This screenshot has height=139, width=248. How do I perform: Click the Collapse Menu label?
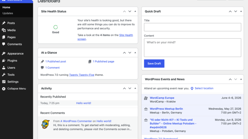pos(17,89)
